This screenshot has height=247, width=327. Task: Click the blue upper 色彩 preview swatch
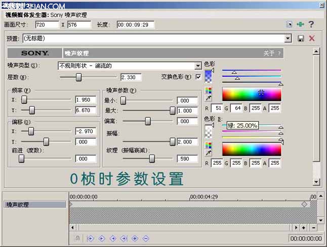(209, 77)
